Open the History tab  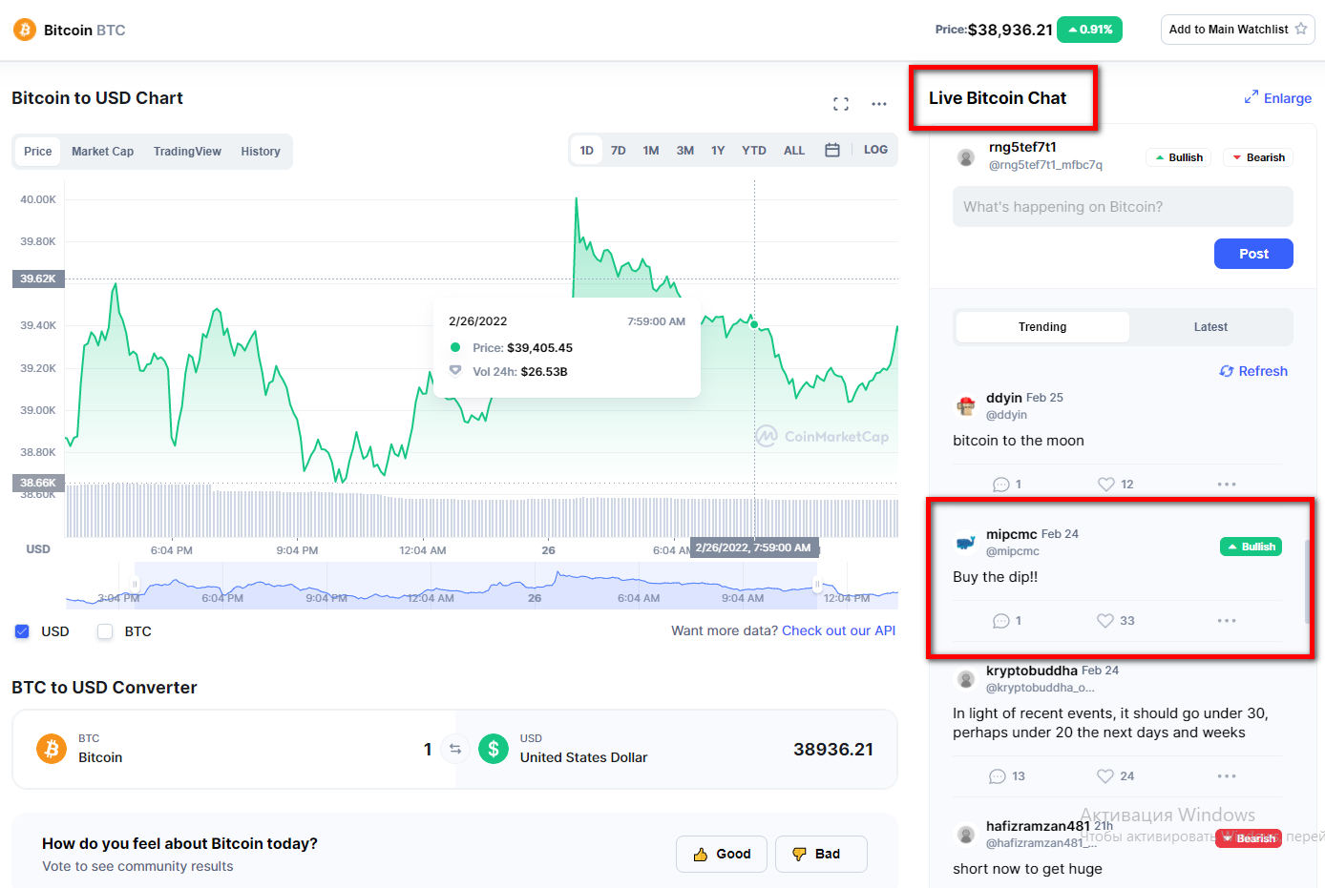tap(261, 152)
